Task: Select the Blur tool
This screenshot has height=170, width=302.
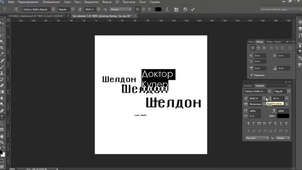Action: [x=2, y=98]
